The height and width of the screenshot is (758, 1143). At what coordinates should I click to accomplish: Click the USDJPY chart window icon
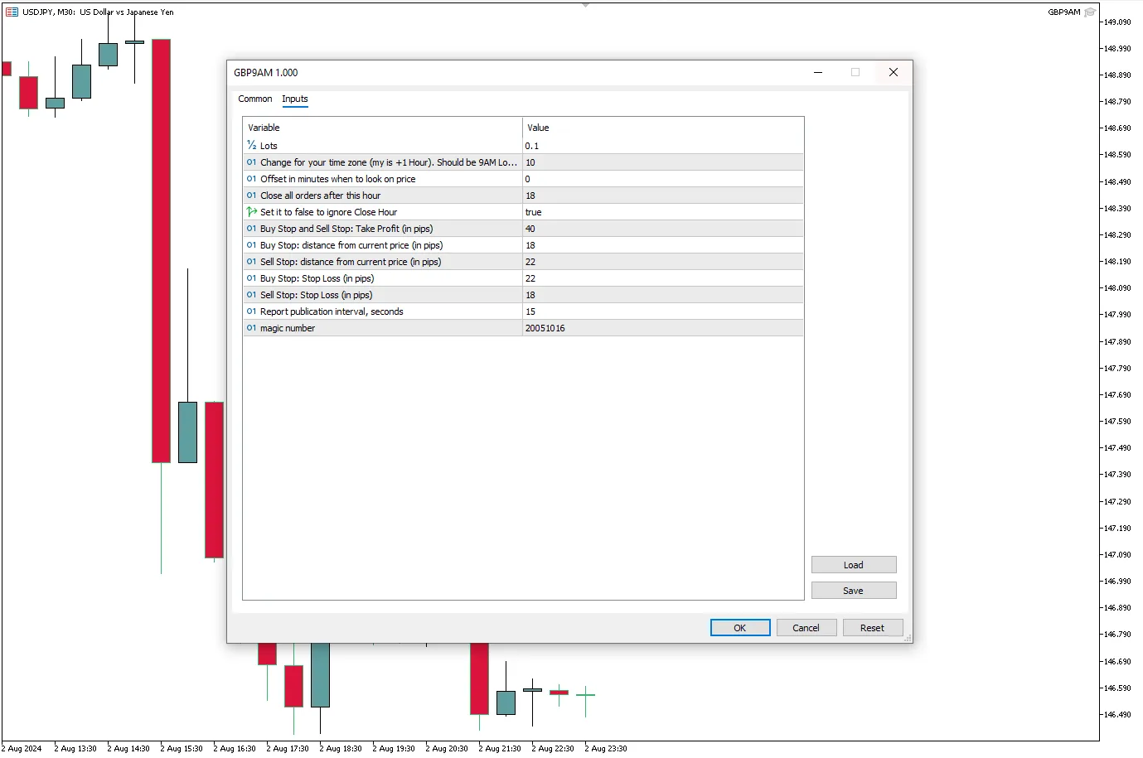click(x=12, y=12)
